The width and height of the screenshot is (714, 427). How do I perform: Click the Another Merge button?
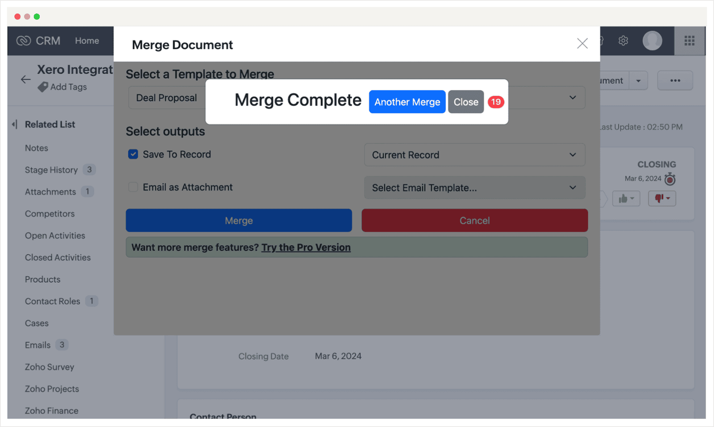pyautogui.click(x=407, y=102)
